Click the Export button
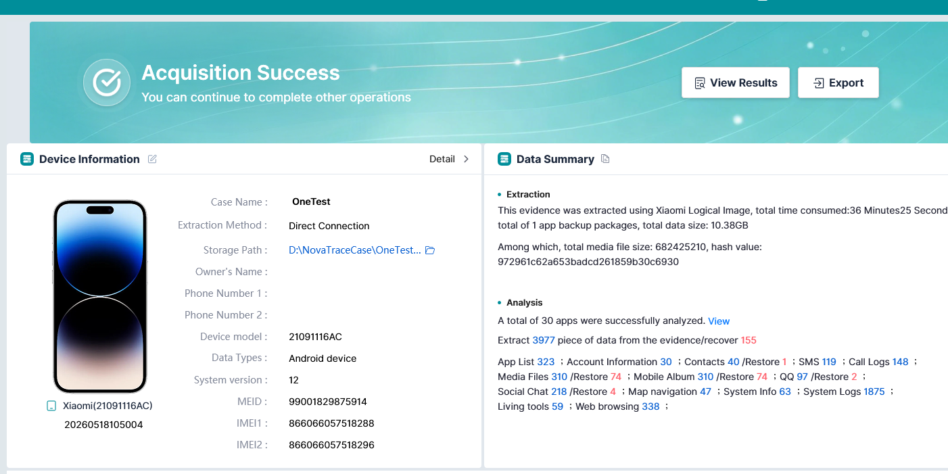This screenshot has width=948, height=474. pos(838,82)
